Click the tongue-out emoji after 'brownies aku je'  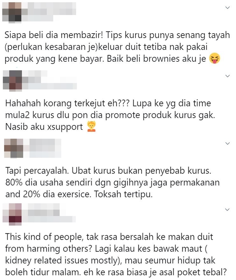(214, 58)
